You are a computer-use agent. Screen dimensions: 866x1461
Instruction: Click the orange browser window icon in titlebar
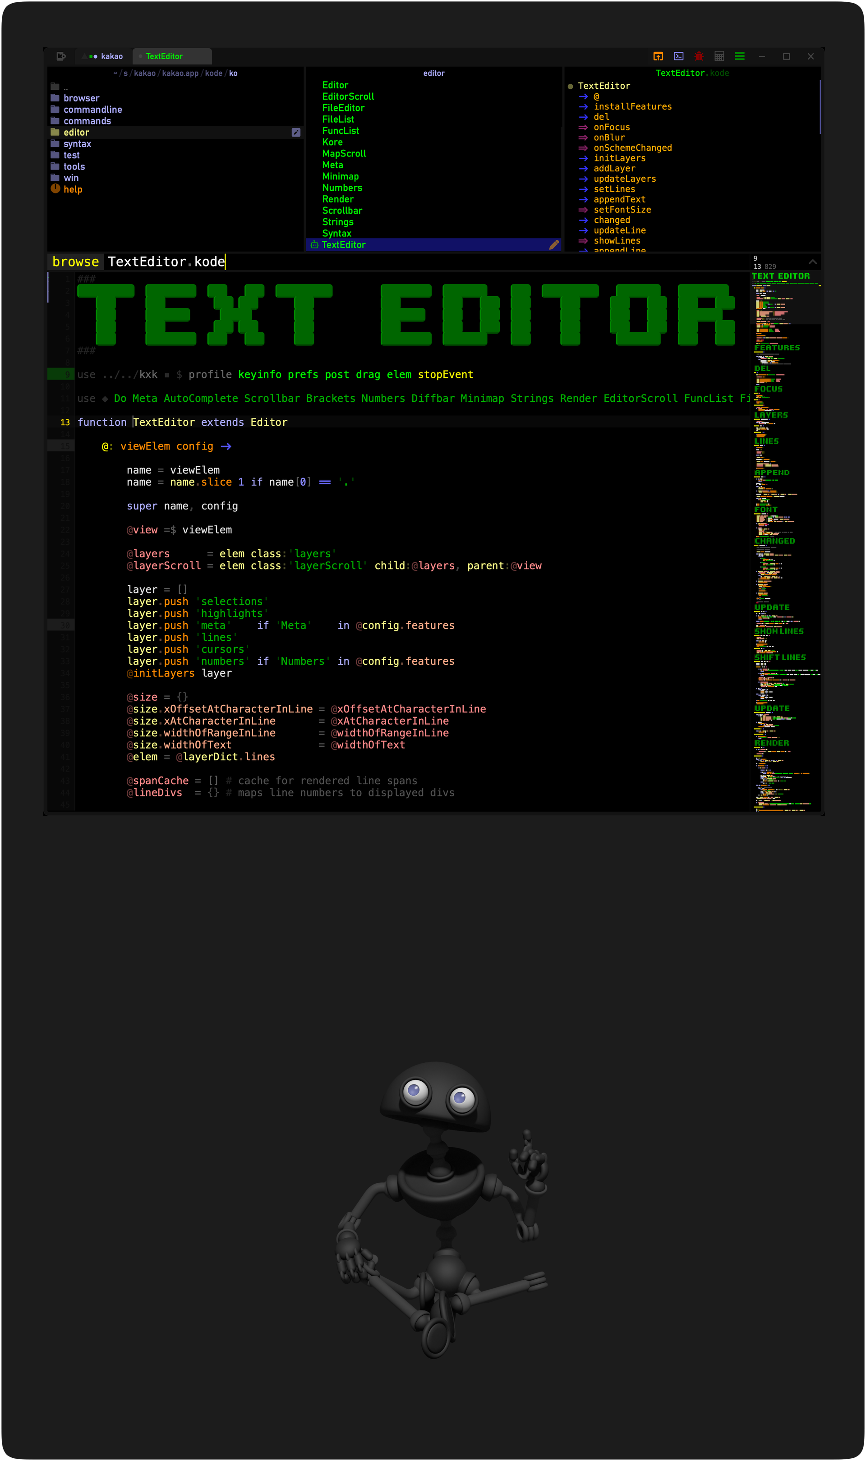click(658, 56)
